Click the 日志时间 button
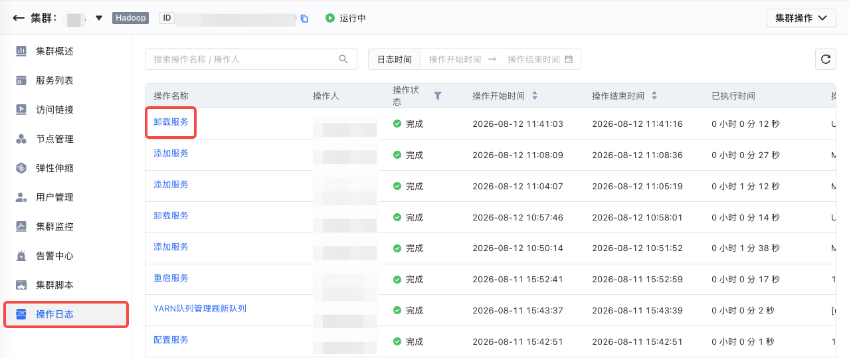Image resolution: width=849 pixels, height=358 pixels. coord(395,59)
